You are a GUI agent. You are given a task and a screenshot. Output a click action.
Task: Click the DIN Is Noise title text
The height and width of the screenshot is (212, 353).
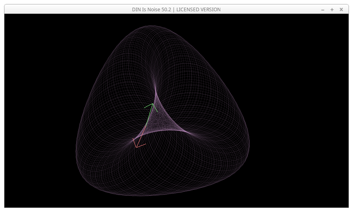(176, 9)
